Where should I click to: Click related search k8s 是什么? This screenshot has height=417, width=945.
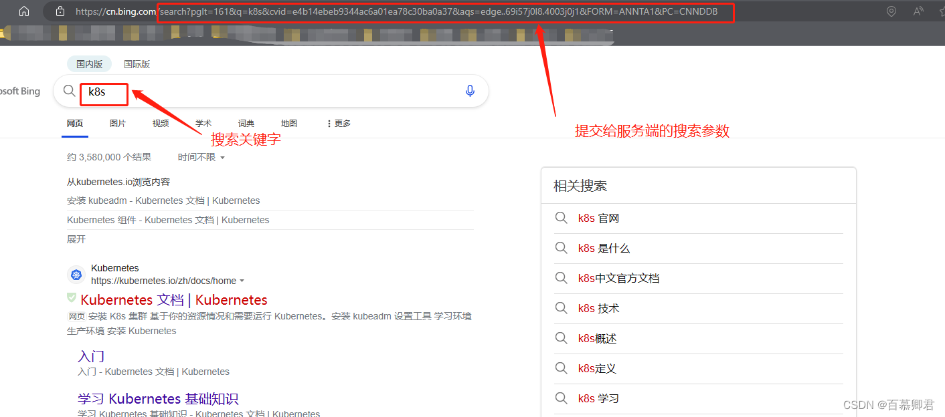pyautogui.click(x=604, y=249)
